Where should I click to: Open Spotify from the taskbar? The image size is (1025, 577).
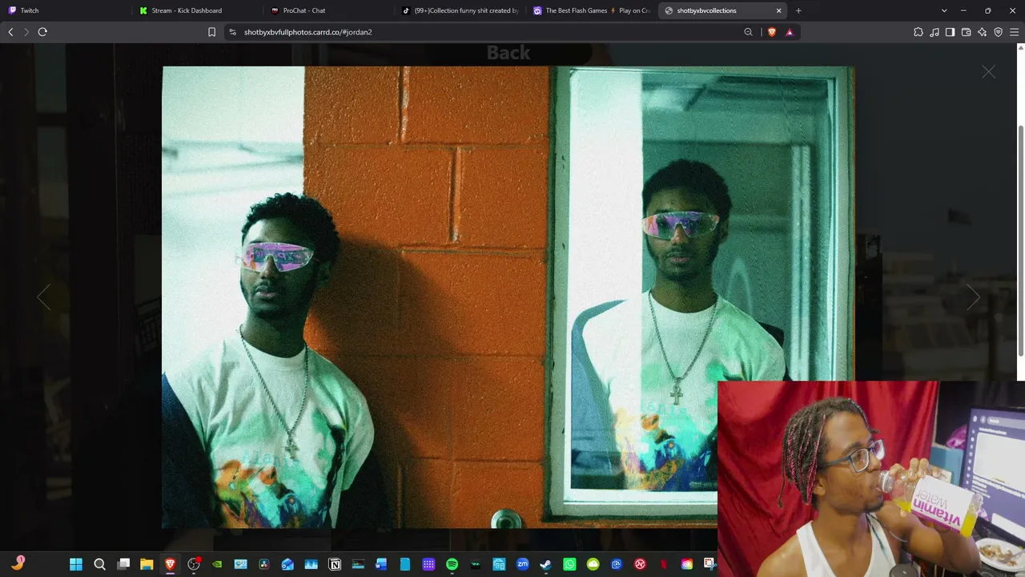coord(452,564)
